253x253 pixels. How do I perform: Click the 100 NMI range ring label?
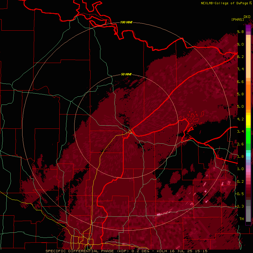(126, 22)
